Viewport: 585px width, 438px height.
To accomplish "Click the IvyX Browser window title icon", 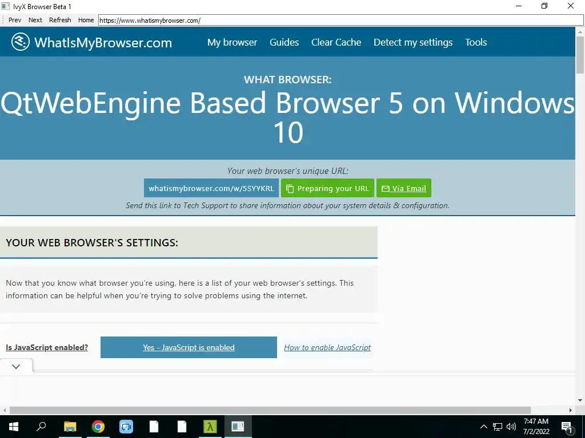I will (5, 6).
